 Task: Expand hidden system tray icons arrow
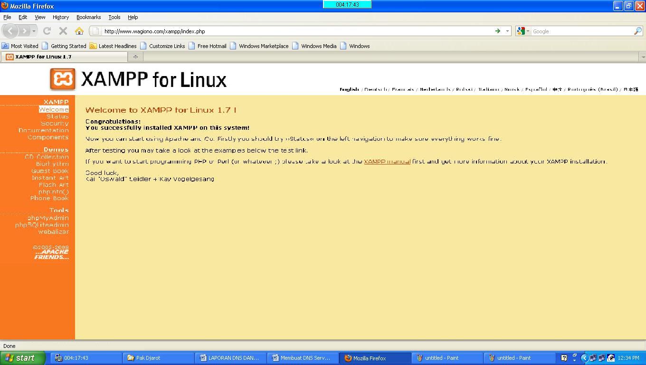585,358
